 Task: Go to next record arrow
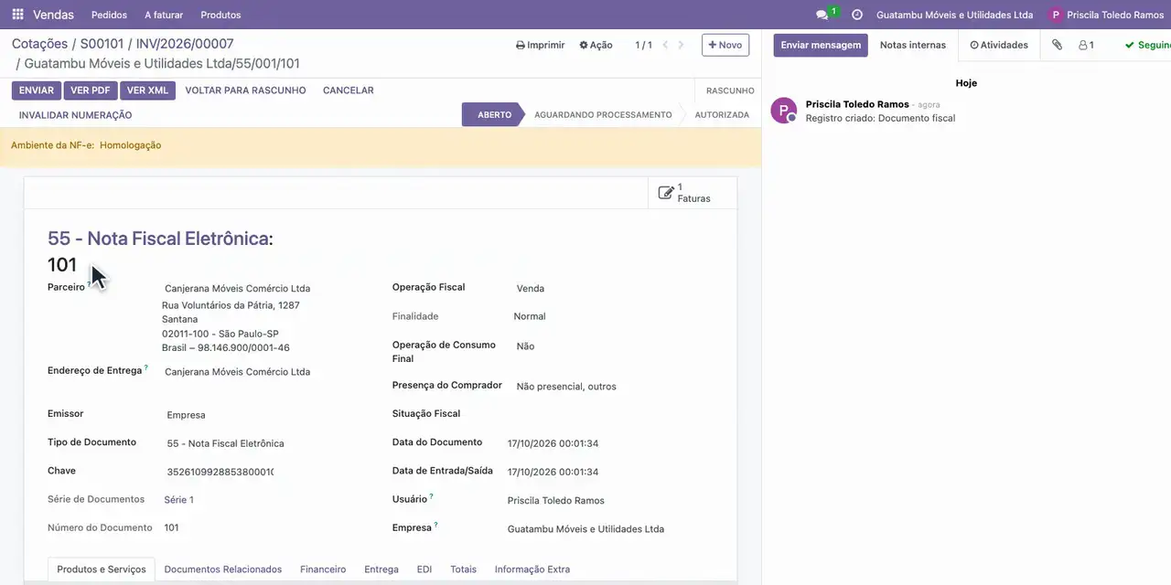coord(681,45)
